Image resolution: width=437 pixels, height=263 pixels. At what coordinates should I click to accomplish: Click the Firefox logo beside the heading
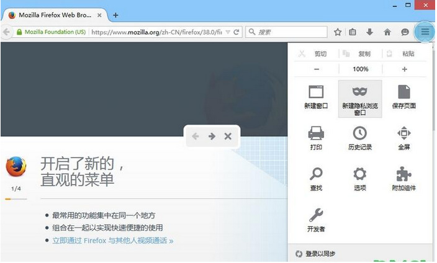click(x=16, y=166)
